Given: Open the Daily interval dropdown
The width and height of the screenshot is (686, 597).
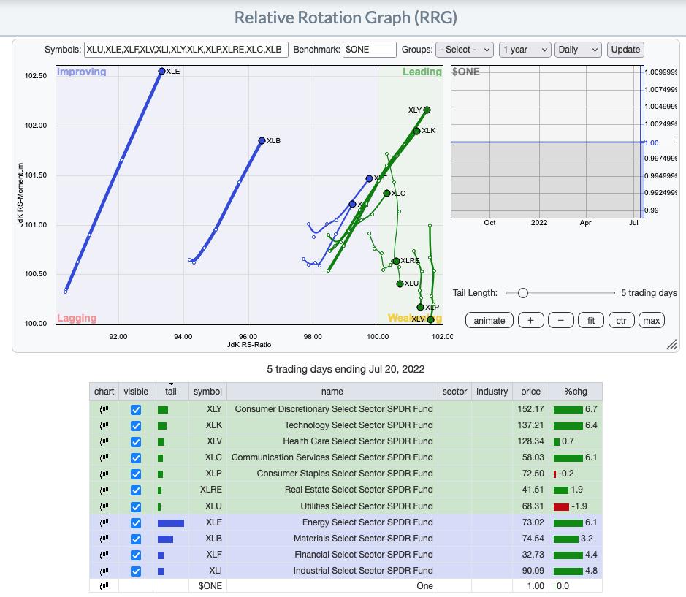Looking at the screenshot, I should pos(578,50).
